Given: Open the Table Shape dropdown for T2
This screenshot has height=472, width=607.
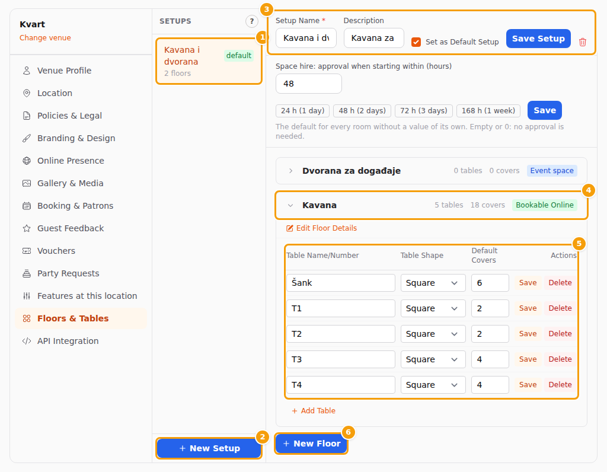Looking at the screenshot, I should [x=433, y=334].
